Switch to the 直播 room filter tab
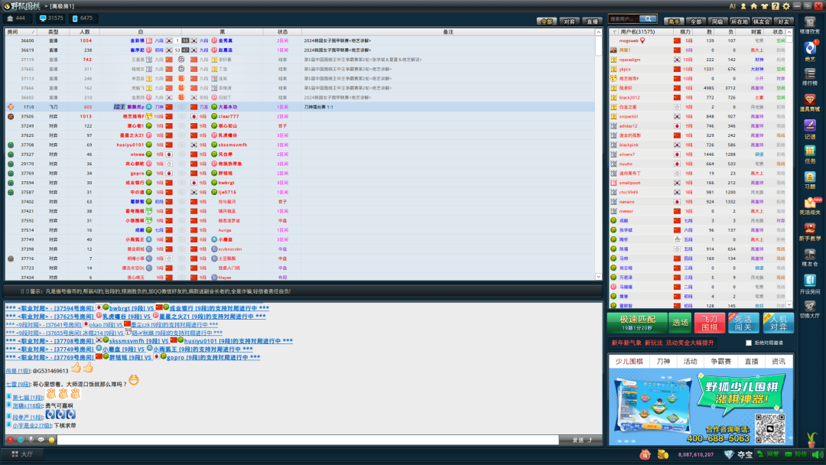 pyautogui.click(x=593, y=21)
